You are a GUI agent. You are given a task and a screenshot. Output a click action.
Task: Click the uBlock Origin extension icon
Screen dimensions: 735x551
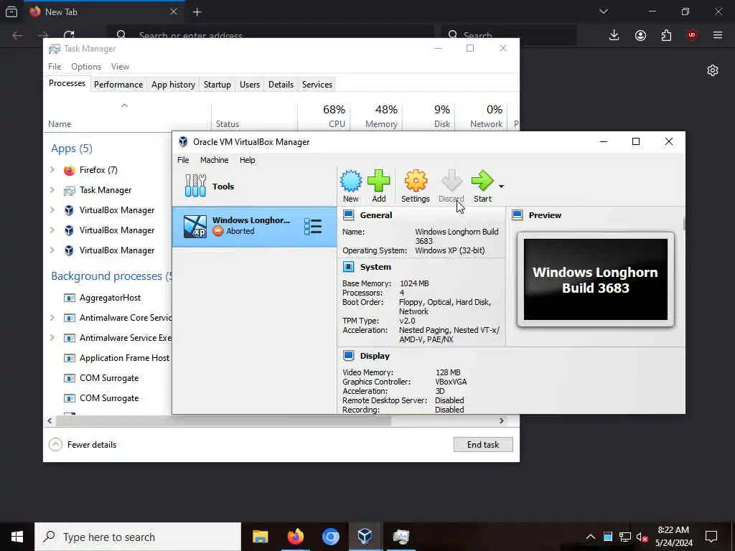pyautogui.click(x=692, y=35)
